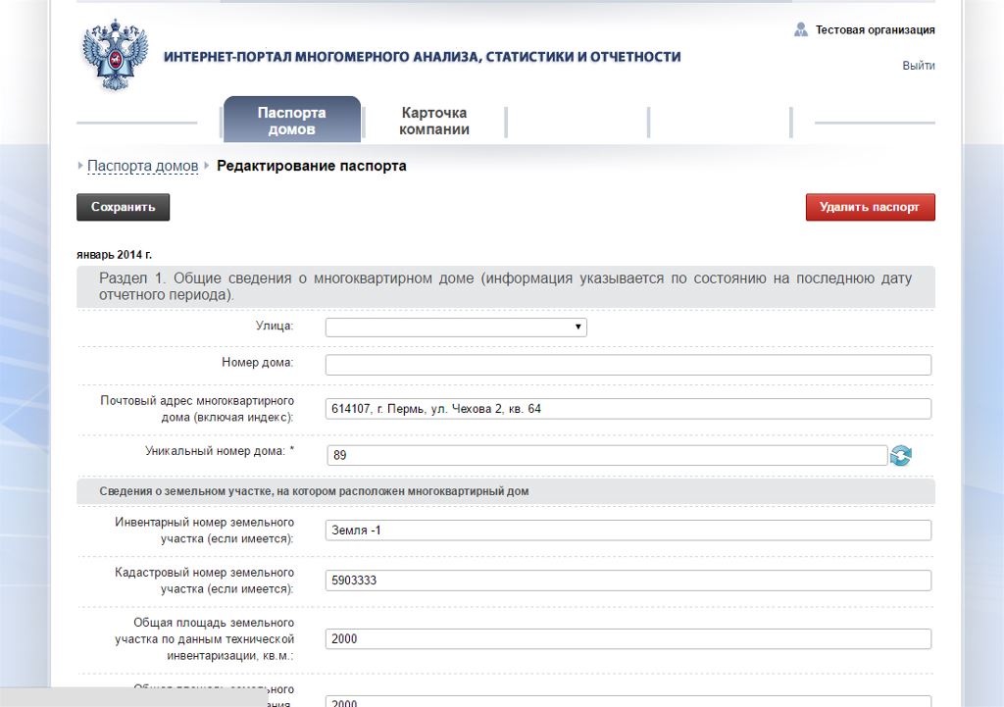Click the red Удалить паспорт button

click(x=870, y=208)
